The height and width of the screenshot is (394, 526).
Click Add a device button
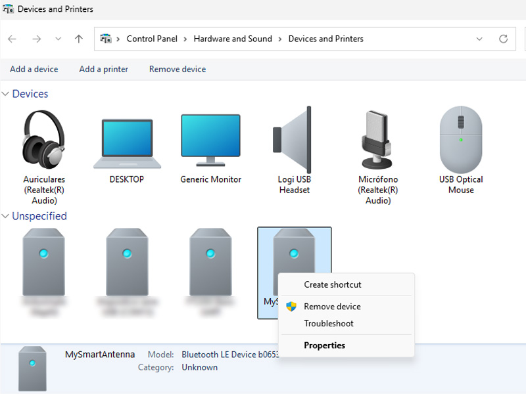tap(34, 69)
